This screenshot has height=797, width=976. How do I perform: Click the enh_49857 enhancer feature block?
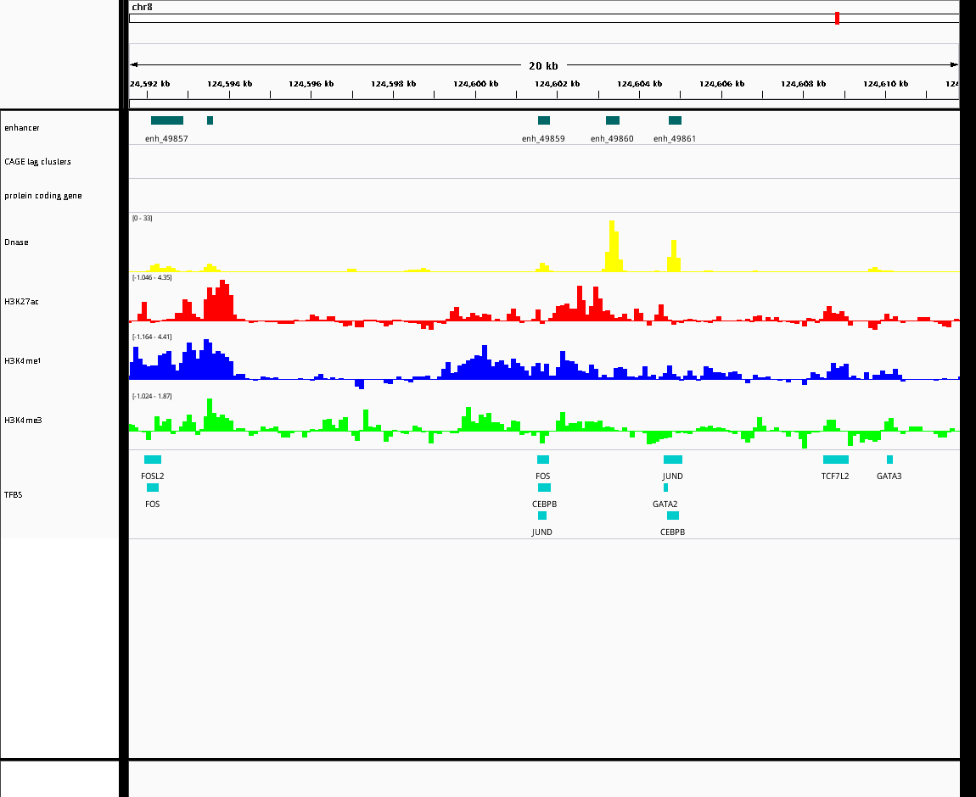pos(167,120)
